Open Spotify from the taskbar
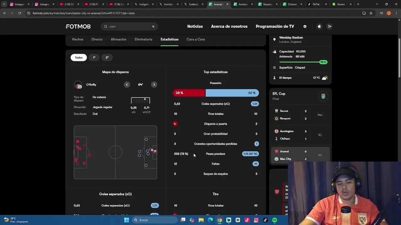401x225 pixels. [275, 220]
